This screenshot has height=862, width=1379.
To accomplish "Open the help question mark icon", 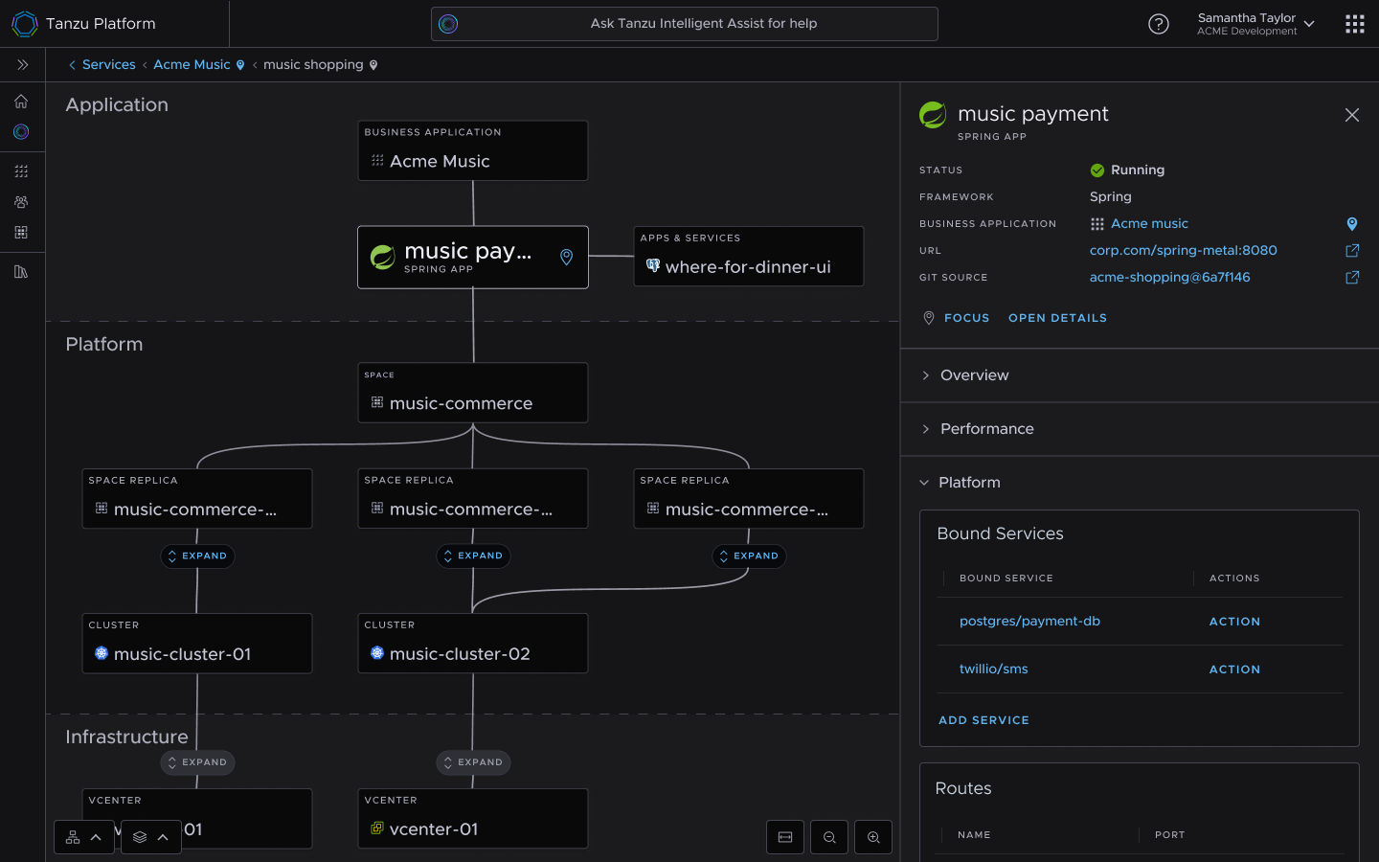I will [x=1159, y=24].
